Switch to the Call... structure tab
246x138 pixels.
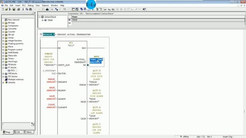point(18,132)
